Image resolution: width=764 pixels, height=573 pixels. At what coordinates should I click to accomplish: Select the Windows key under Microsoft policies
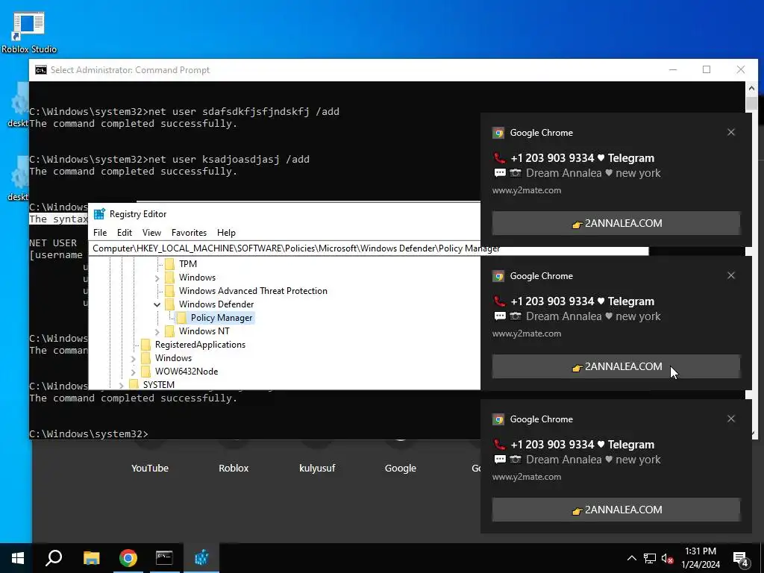197,278
